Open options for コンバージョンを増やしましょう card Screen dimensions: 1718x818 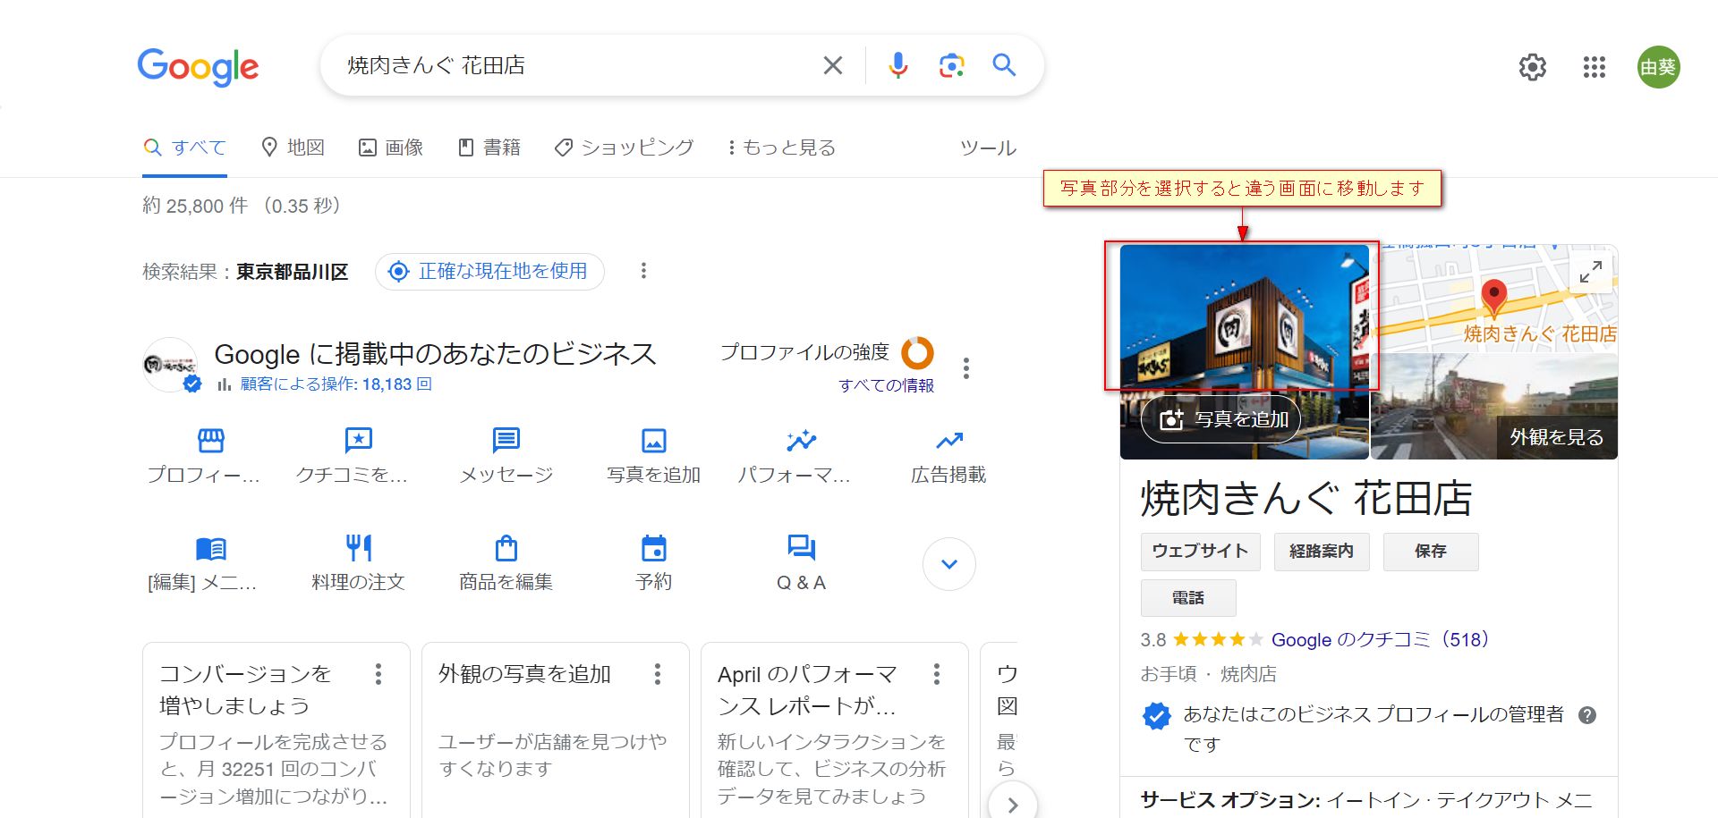[378, 674]
